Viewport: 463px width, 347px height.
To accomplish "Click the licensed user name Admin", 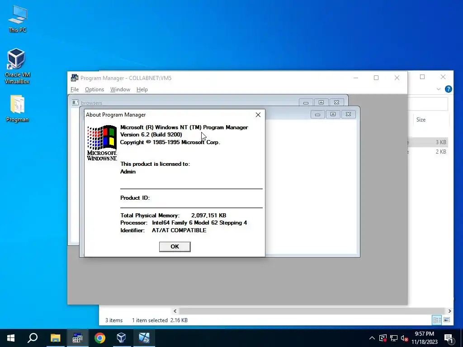I will pyautogui.click(x=128, y=172).
